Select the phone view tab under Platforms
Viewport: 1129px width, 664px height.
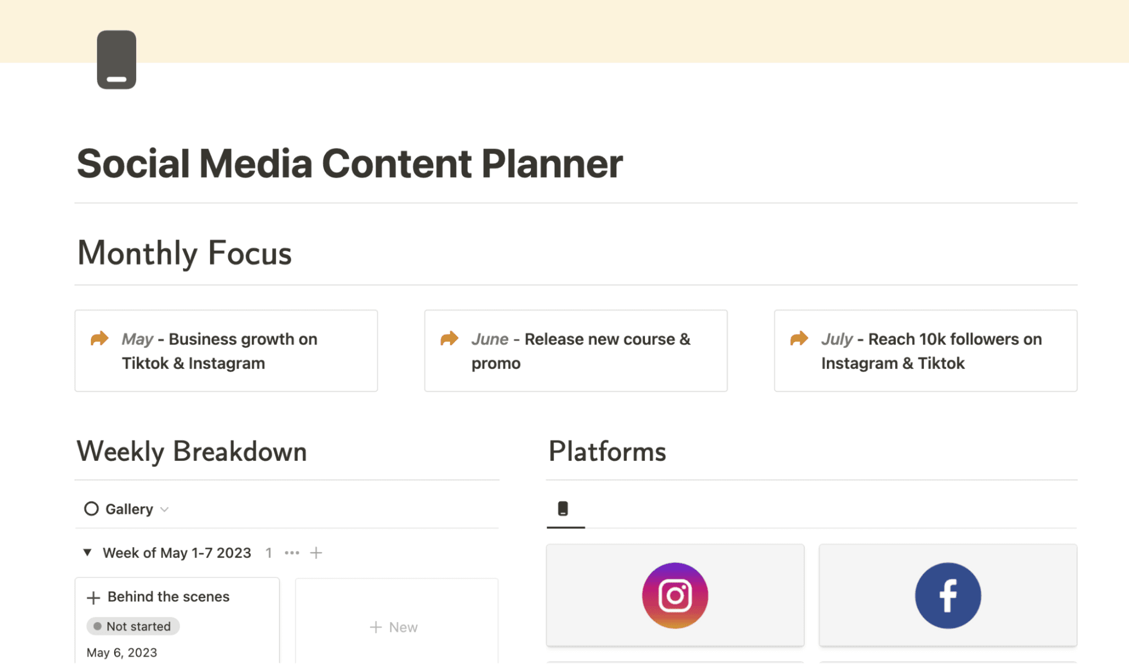tap(564, 508)
